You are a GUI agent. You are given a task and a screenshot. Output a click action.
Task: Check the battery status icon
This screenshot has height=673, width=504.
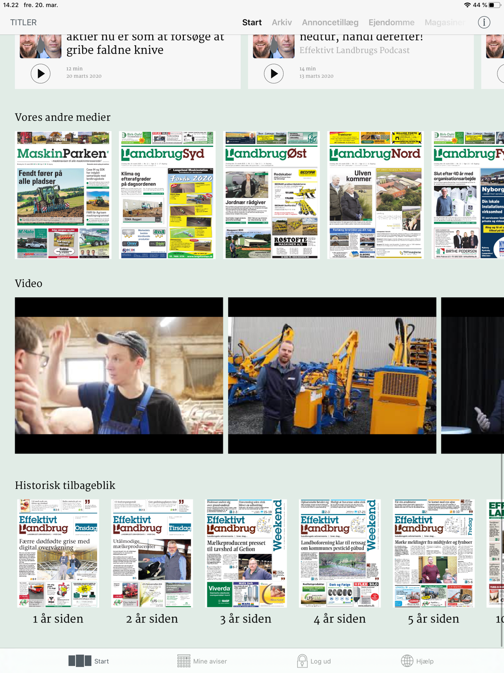tap(494, 5)
